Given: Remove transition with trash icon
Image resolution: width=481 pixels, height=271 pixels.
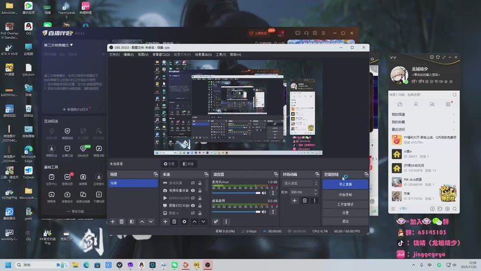Looking at the screenshot, I should [x=305, y=201].
